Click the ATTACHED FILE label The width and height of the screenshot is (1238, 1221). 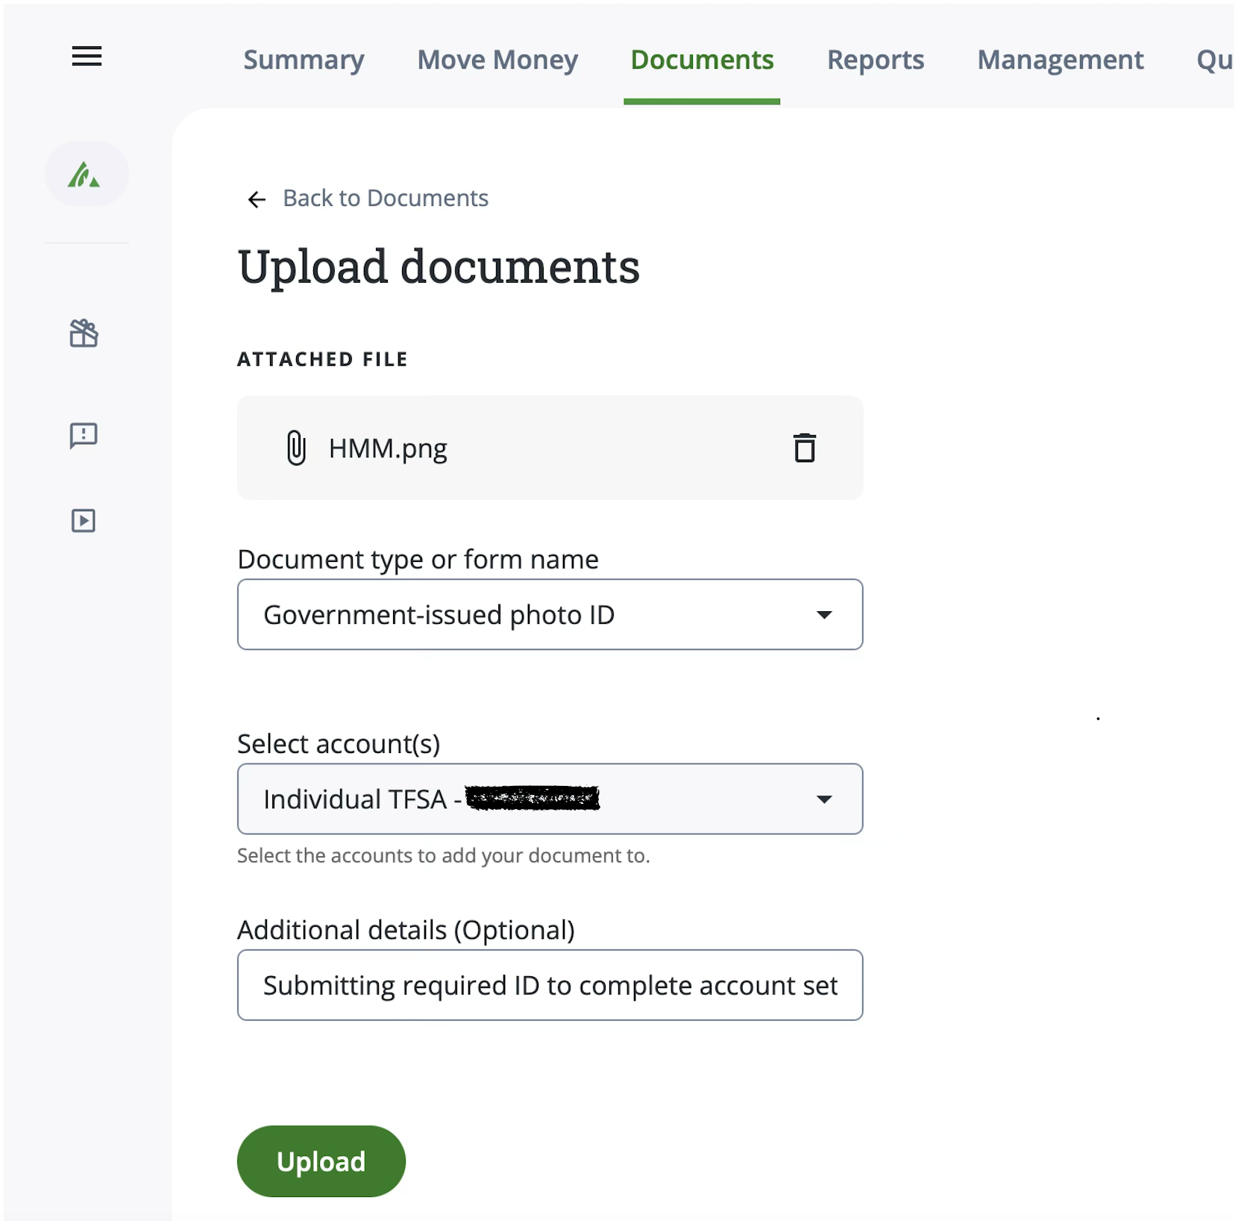[322, 360]
